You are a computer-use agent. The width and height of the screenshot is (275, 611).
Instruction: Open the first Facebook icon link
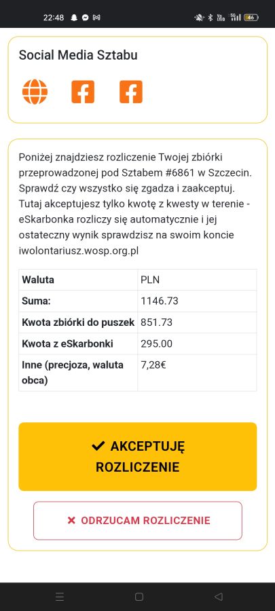click(x=83, y=92)
